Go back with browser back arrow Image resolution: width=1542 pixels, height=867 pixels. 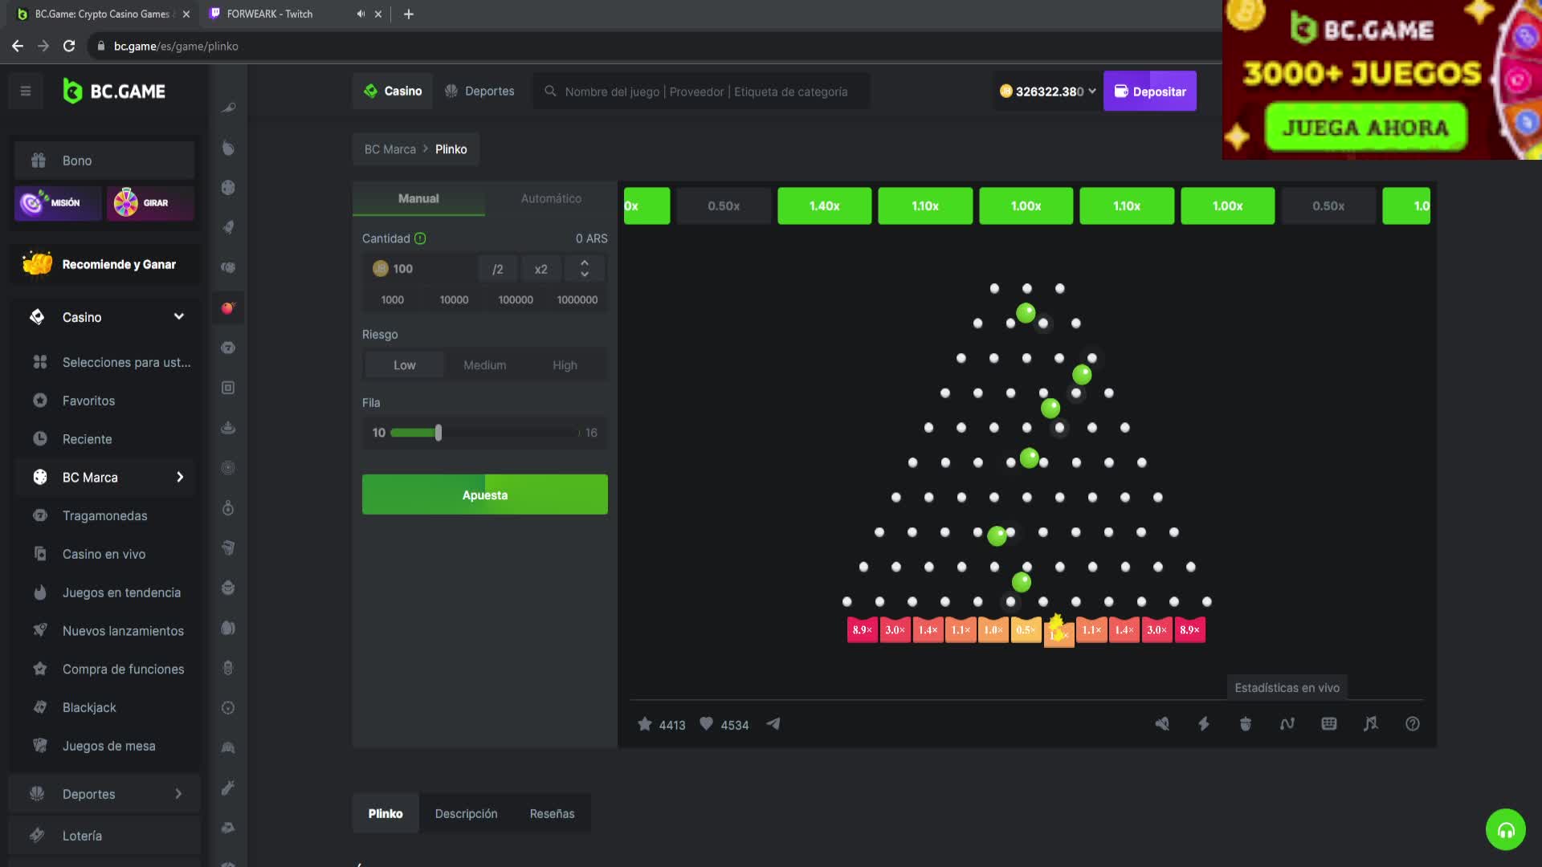(18, 46)
